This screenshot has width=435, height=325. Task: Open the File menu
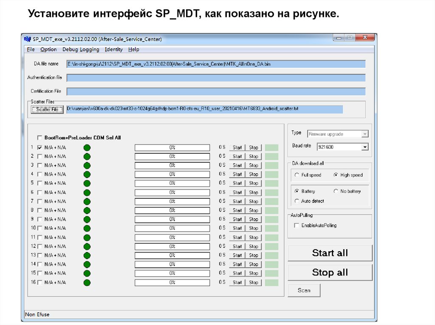31,49
